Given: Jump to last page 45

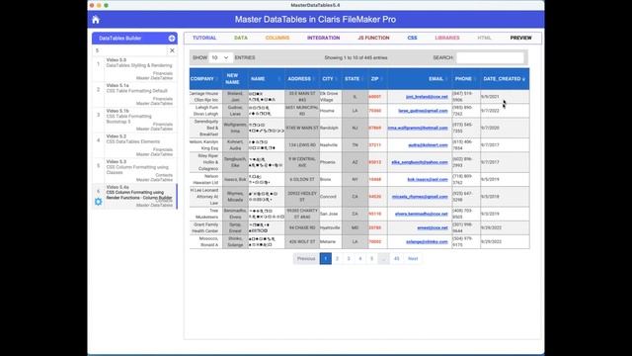Looking at the screenshot, I should coord(397,259).
